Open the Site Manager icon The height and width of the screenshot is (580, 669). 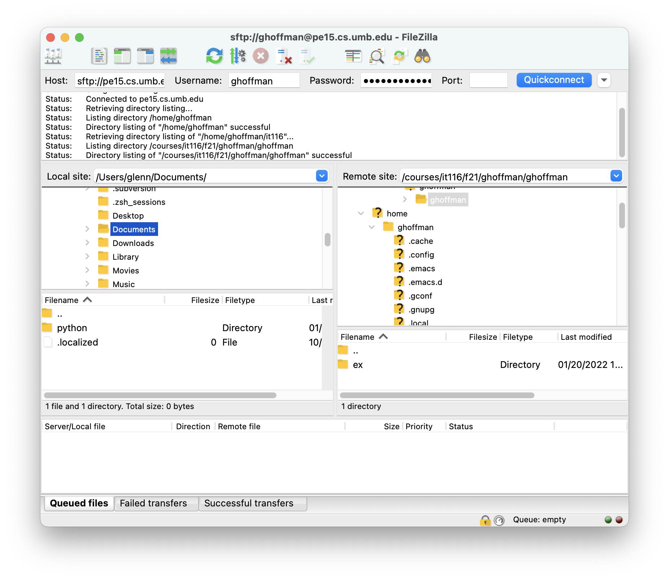[53, 57]
